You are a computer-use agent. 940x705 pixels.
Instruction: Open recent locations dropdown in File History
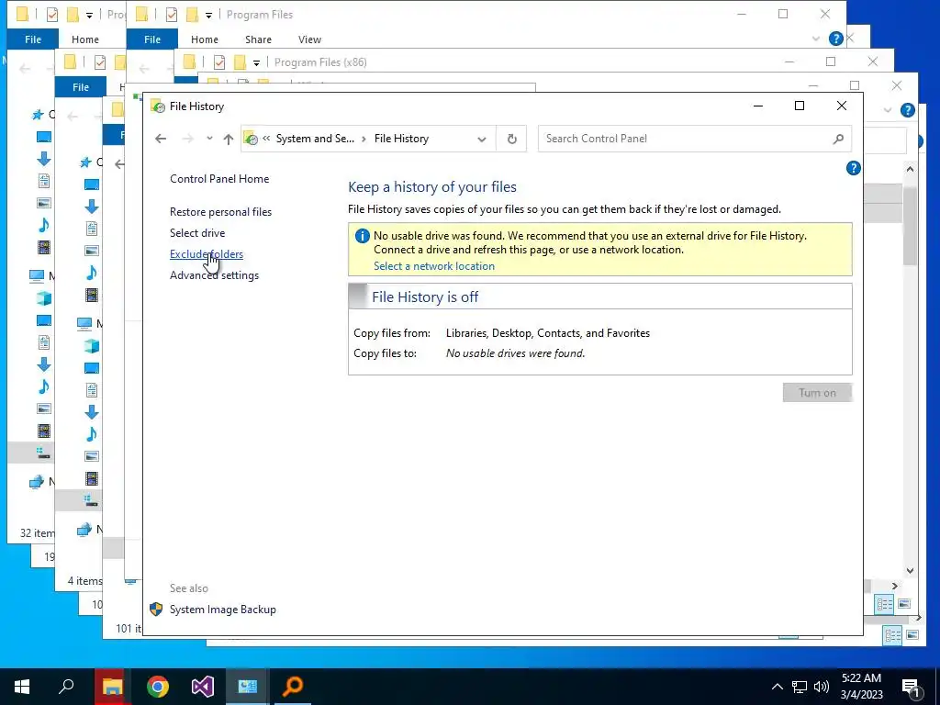tap(209, 139)
